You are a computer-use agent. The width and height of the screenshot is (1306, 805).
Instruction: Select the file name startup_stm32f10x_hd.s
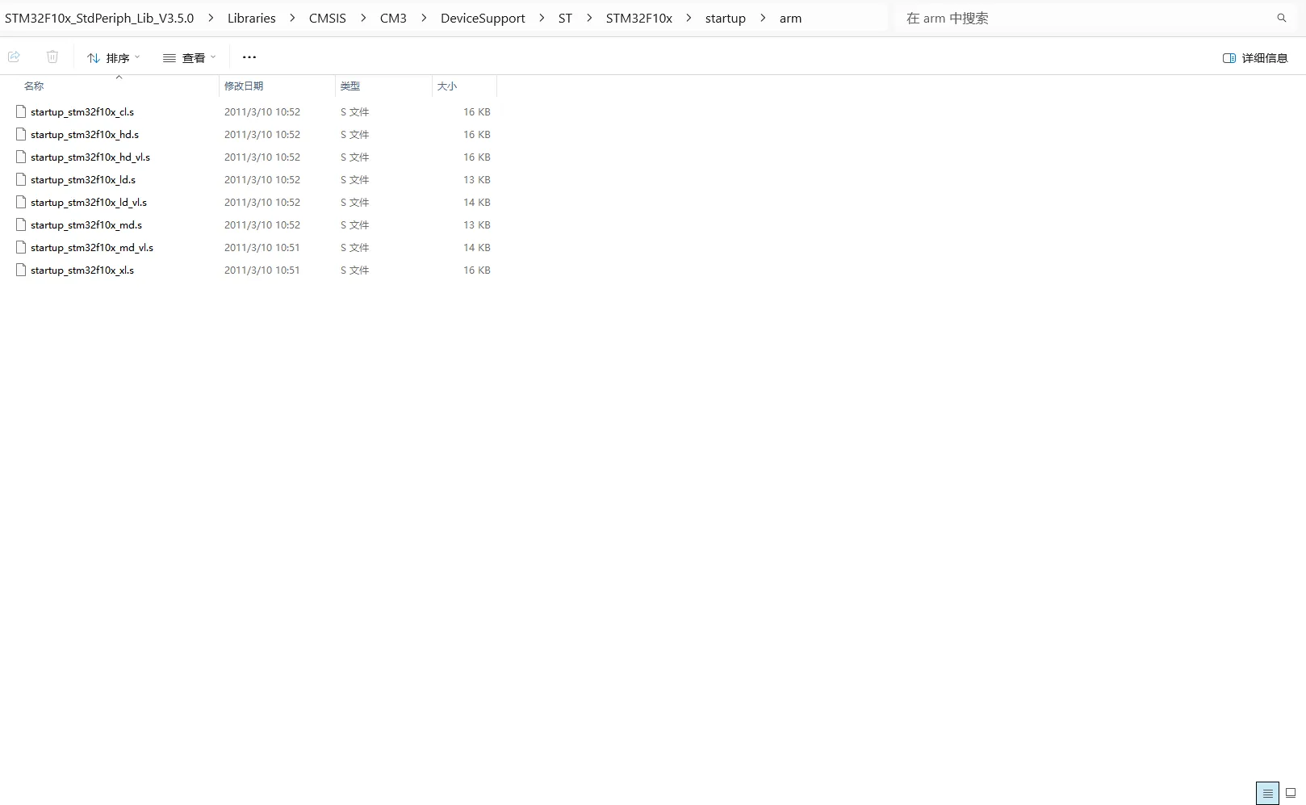tap(85, 134)
